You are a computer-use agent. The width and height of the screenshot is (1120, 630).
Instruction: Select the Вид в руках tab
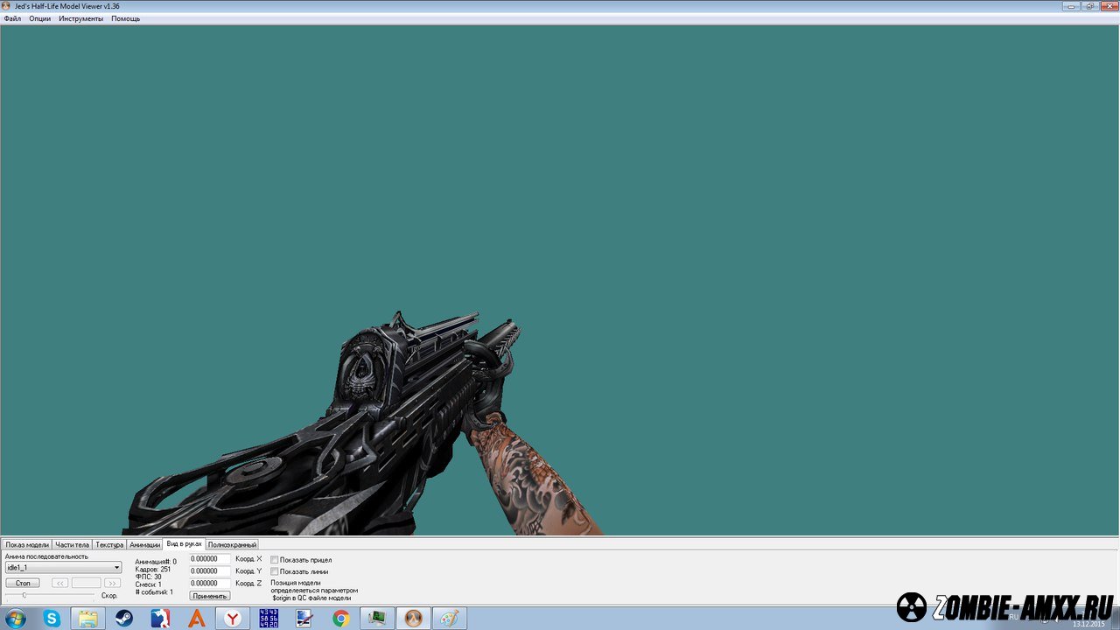[184, 543]
